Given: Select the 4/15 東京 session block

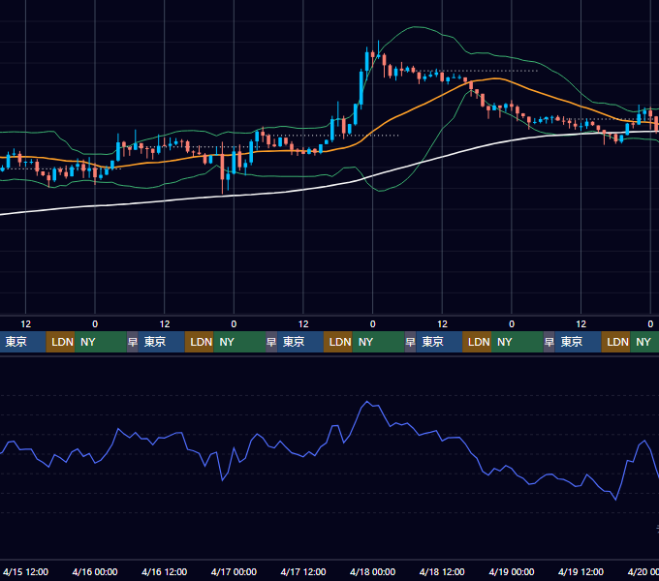Looking at the screenshot, I should [x=22, y=342].
